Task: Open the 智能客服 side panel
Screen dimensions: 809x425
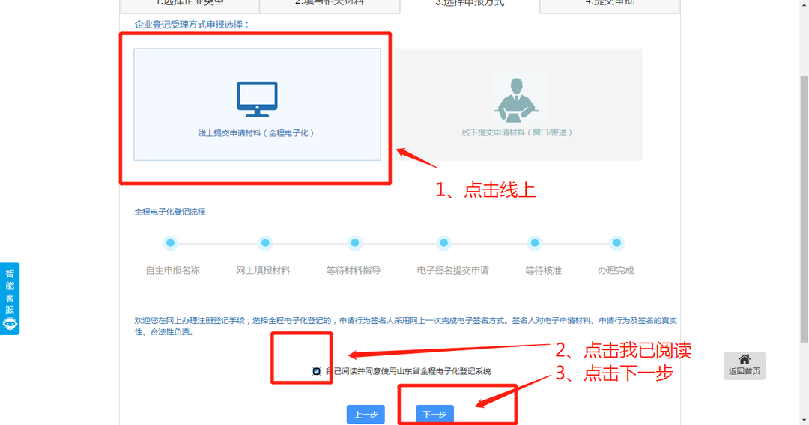Action: [x=10, y=290]
